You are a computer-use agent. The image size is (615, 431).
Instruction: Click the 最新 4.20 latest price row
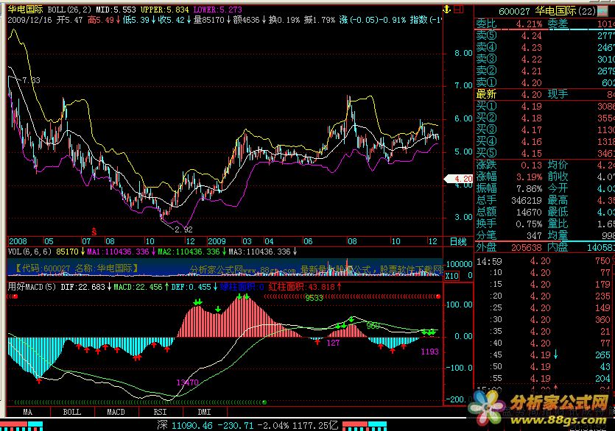(x=545, y=94)
